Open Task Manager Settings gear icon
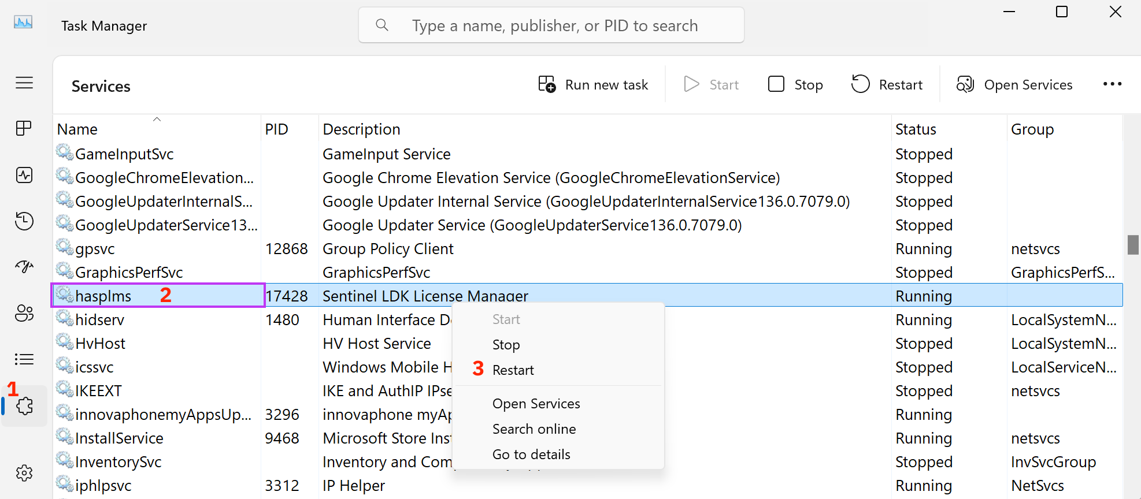The image size is (1141, 499). (24, 473)
